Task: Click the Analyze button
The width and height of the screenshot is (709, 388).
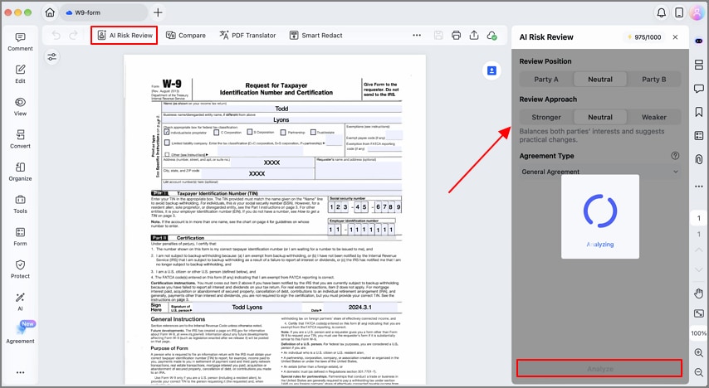Action: [x=599, y=369]
